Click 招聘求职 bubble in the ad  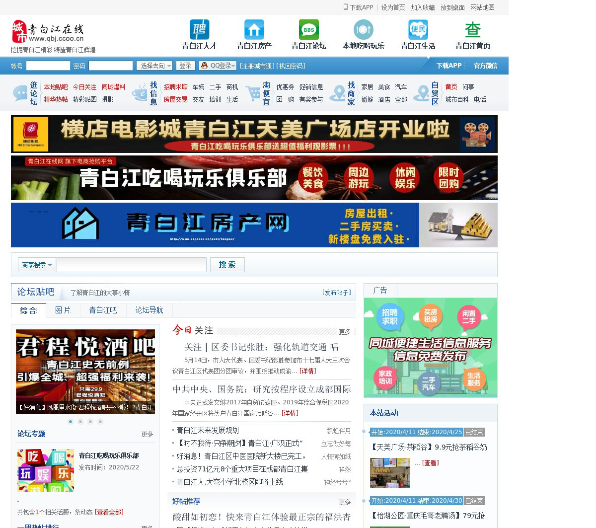point(390,316)
